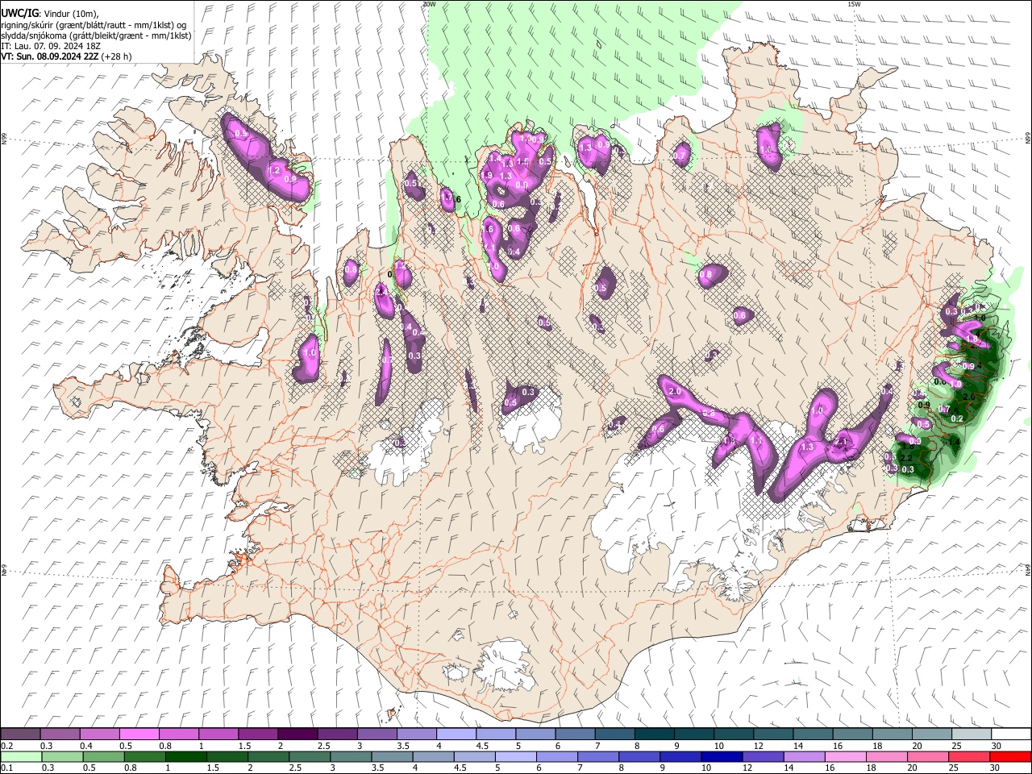Select the bright pink 0.5 swatch in upper legend
Screen dimensions: 1032x774
[x=139, y=734]
